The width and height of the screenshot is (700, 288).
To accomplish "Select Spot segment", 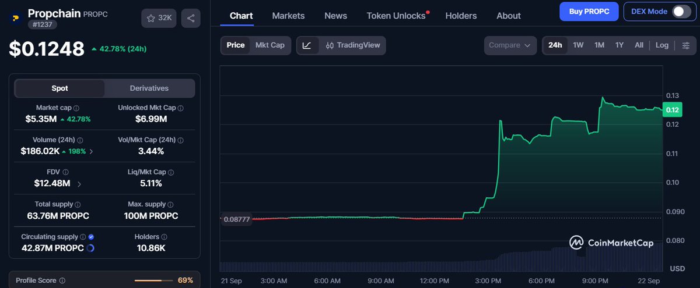I will (x=60, y=88).
